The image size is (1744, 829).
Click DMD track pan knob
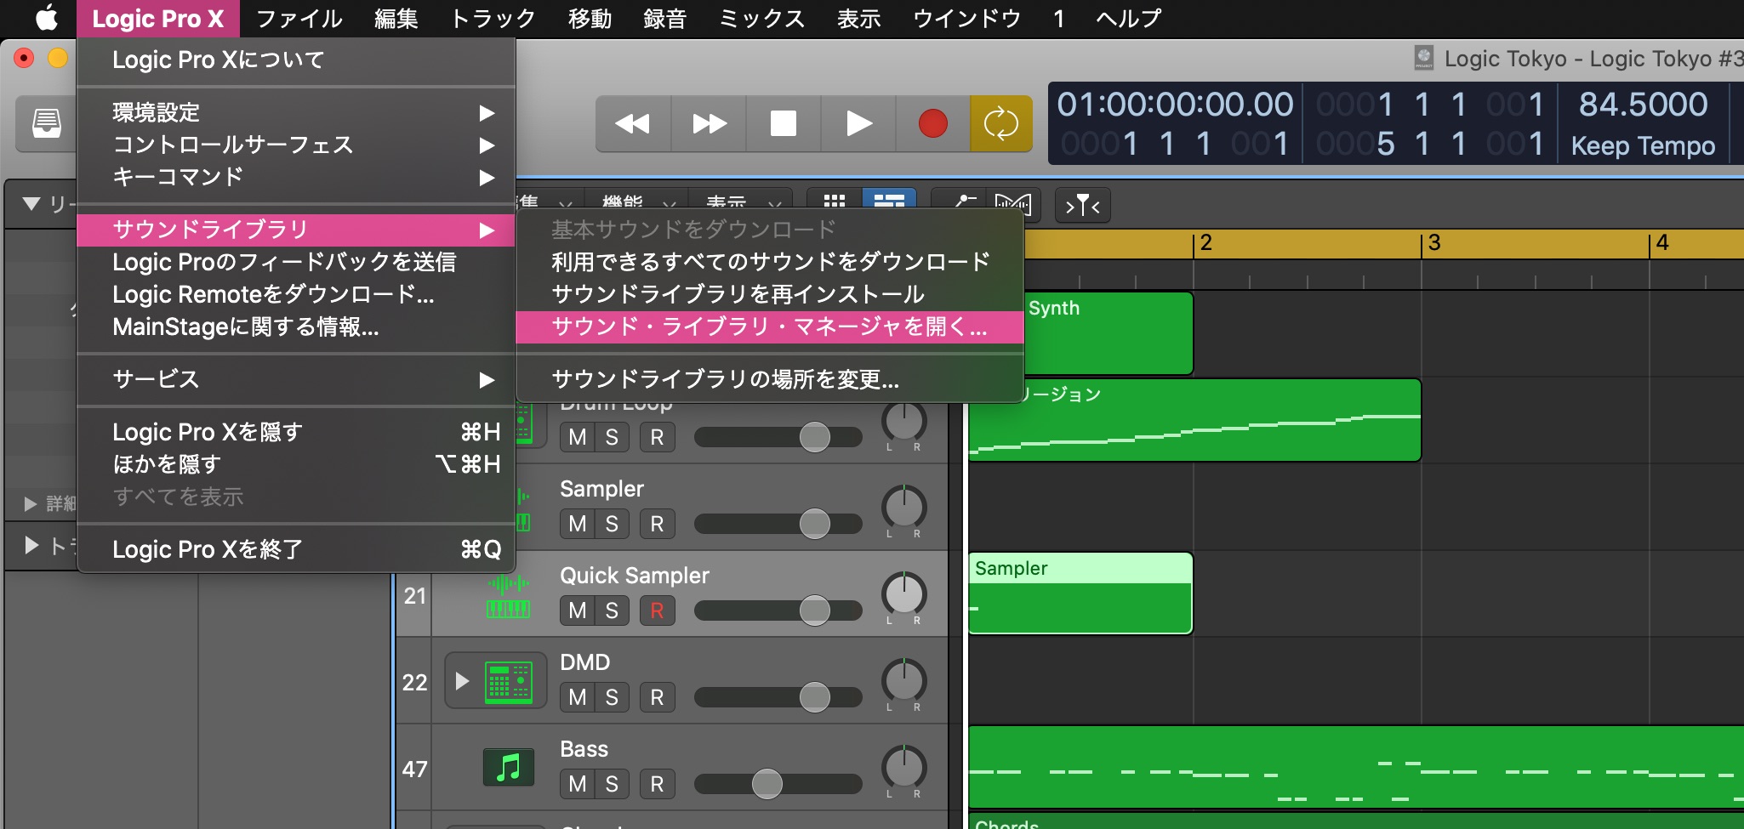coord(903,680)
